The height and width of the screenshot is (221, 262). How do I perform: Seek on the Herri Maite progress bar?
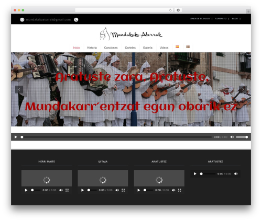(36, 190)
